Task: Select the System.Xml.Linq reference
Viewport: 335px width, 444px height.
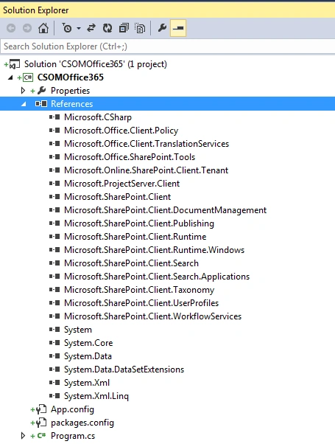Action: tap(96, 396)
